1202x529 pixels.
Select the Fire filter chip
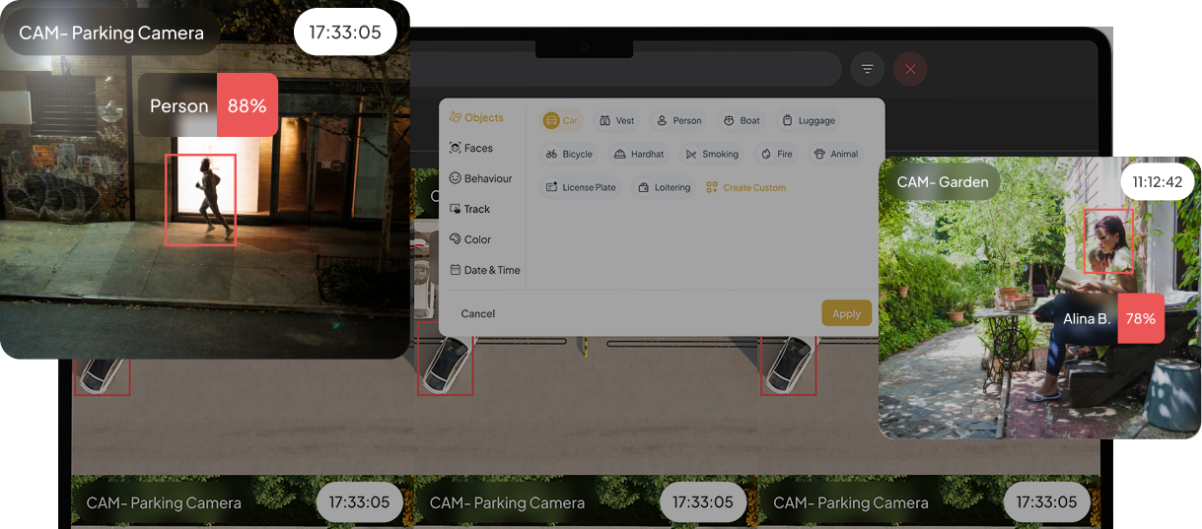pyautogui.click(x=777, y=154)
